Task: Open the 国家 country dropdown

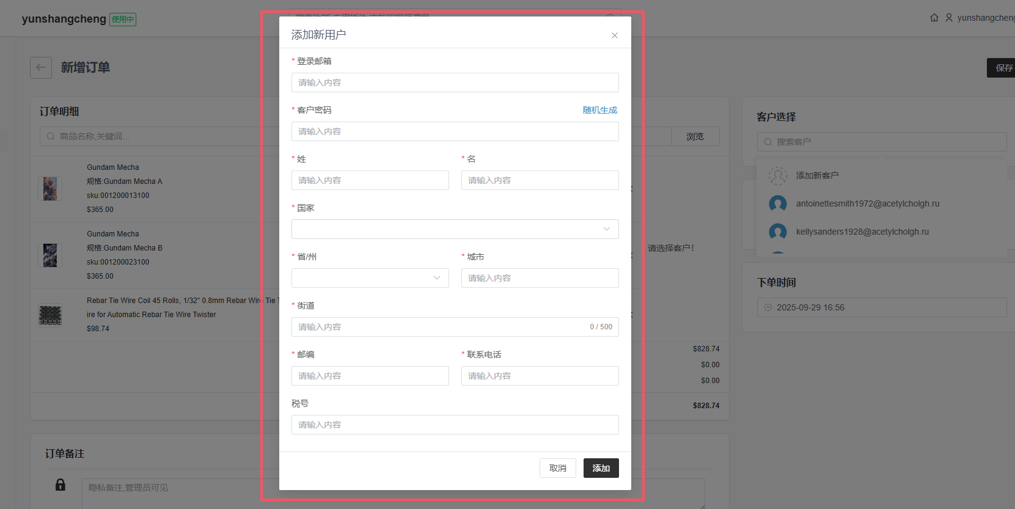Action: click(455, 229)
